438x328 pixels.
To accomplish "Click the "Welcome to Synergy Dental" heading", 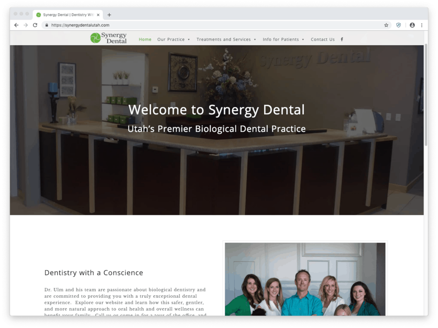I will click(216, 110).
